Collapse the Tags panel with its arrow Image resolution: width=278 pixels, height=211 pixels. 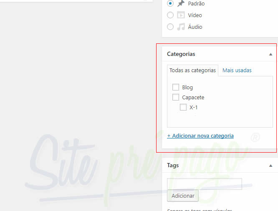pyautogui.click(x=270, y=166)
